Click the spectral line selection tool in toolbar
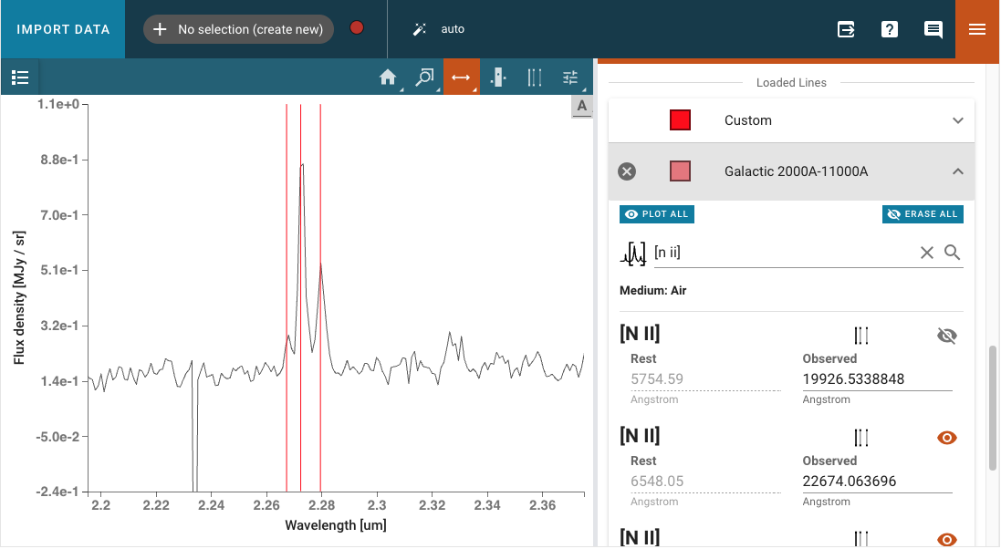This screenshot has height=549, width=1001. [x=535, y=78]
